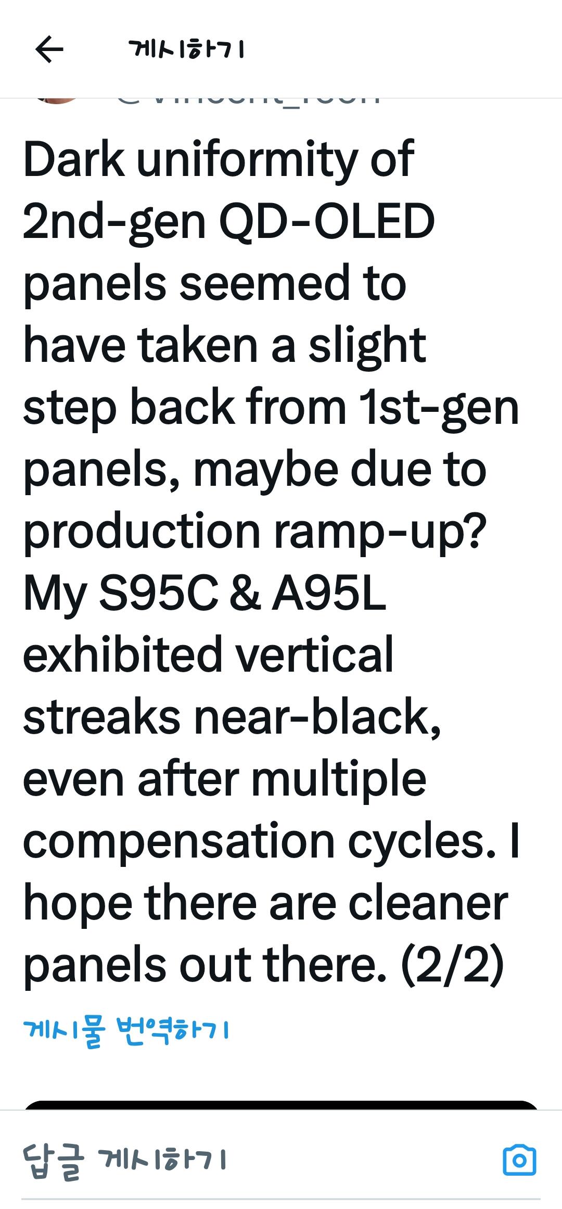
Task: Tap the partially hidden username handle
Action: click(247, 100)
